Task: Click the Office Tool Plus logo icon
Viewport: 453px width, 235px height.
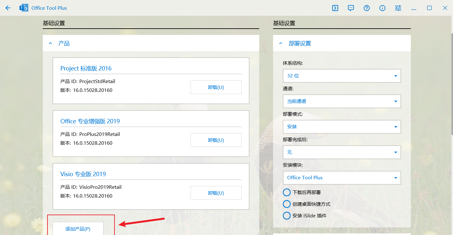Action: click(x=24, y=8)
